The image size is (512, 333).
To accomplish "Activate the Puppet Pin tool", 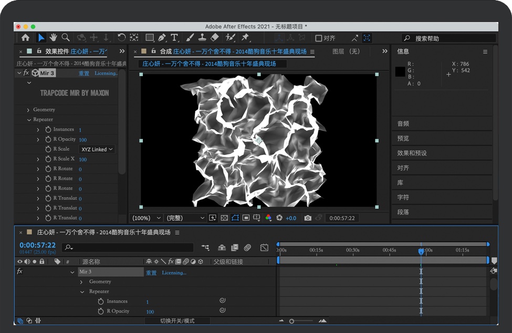I will (x=245, y=37).
